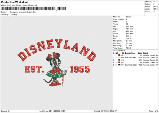This screenshot has height=113, width=159.
Task: Click the Minnie Disneyland embroidery design preview
Action: 57,63
